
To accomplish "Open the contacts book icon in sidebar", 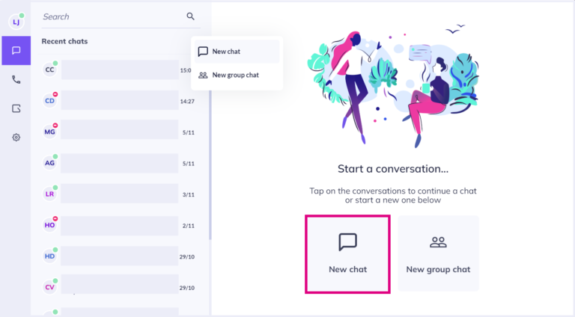I will pyautogui.click(x=16, y=108).
